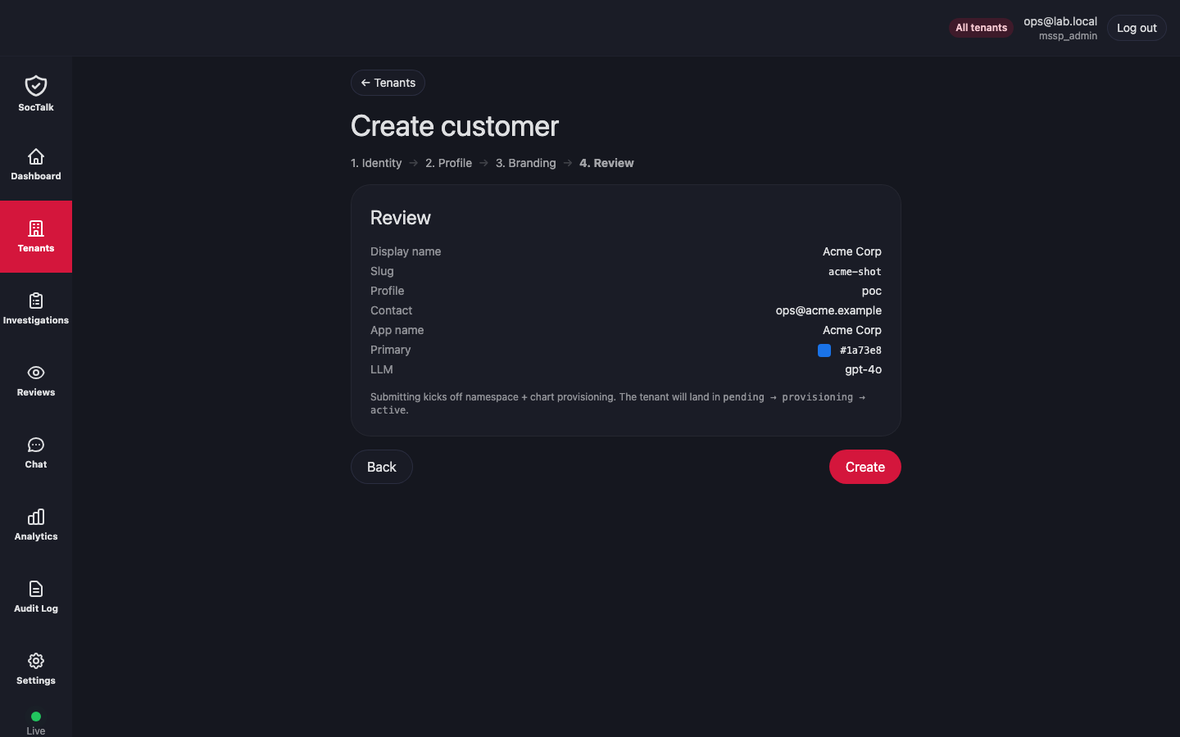Click the Back button

pos(382,467)
